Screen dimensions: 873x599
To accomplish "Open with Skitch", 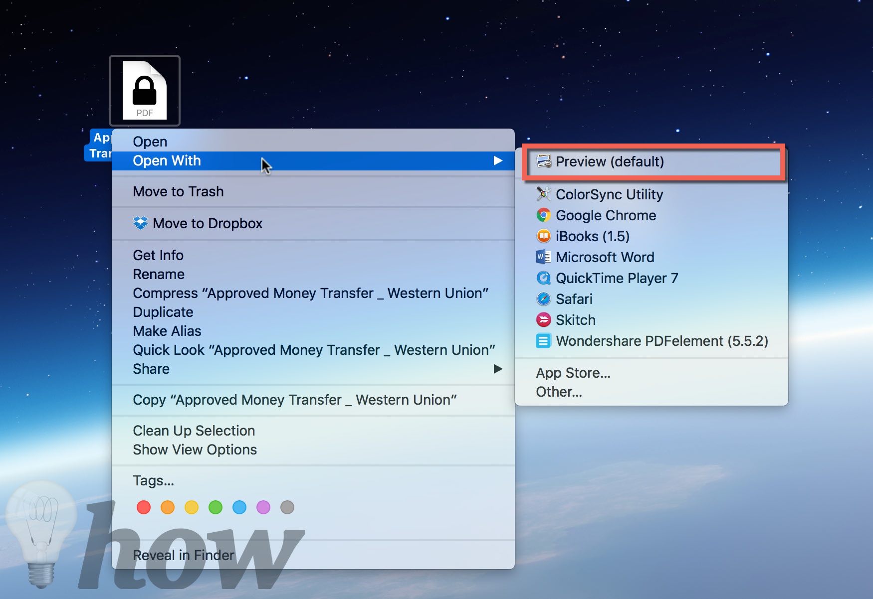I will click(652, 320).
